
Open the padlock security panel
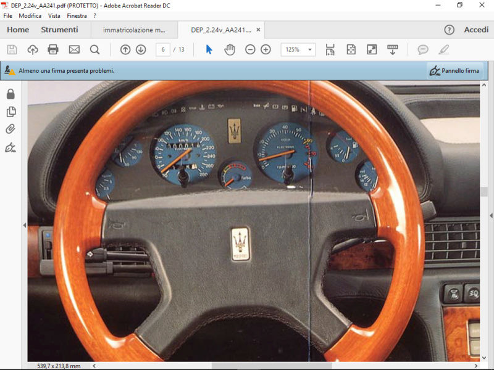pos(10,94)
